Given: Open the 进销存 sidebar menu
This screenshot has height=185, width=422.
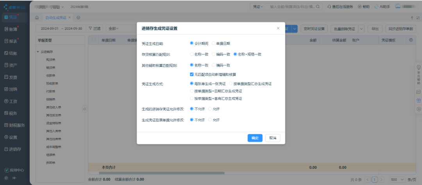Looking at the screenshot, I should coord(14,149).
